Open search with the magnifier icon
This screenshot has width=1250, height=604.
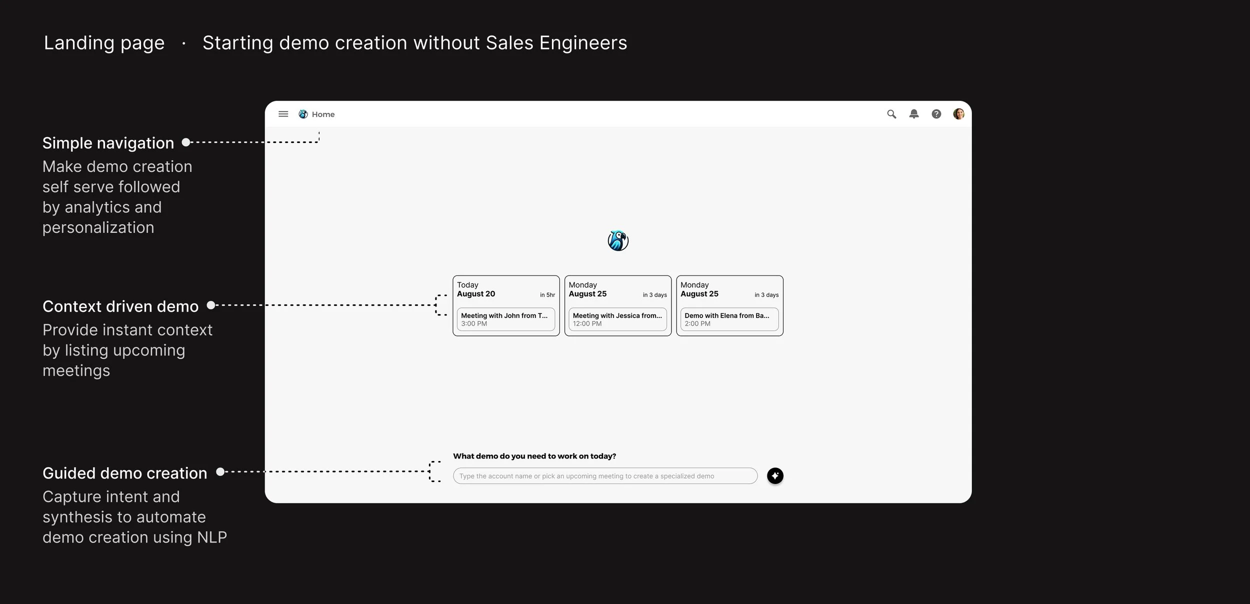pos(891,114)
